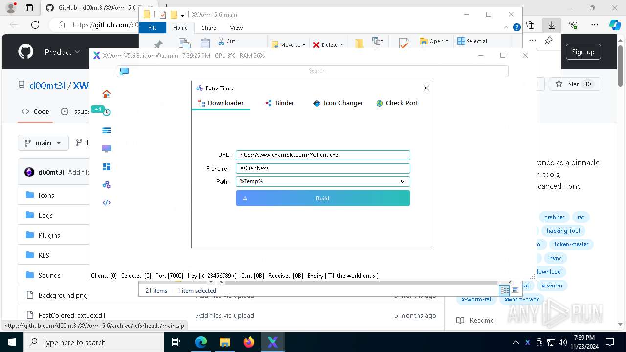Viewport: 626px width, 352px height.
Task: Click the Windows Start button
Action: (12, 342)
